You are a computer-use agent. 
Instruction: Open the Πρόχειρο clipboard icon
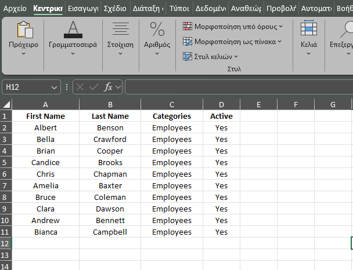pos(24,30)
